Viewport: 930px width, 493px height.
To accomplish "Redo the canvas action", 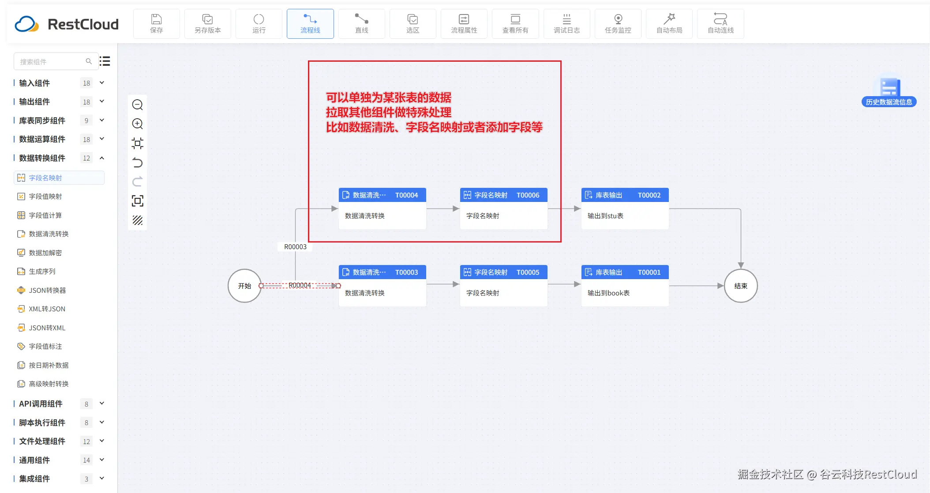I will (138, 182).
